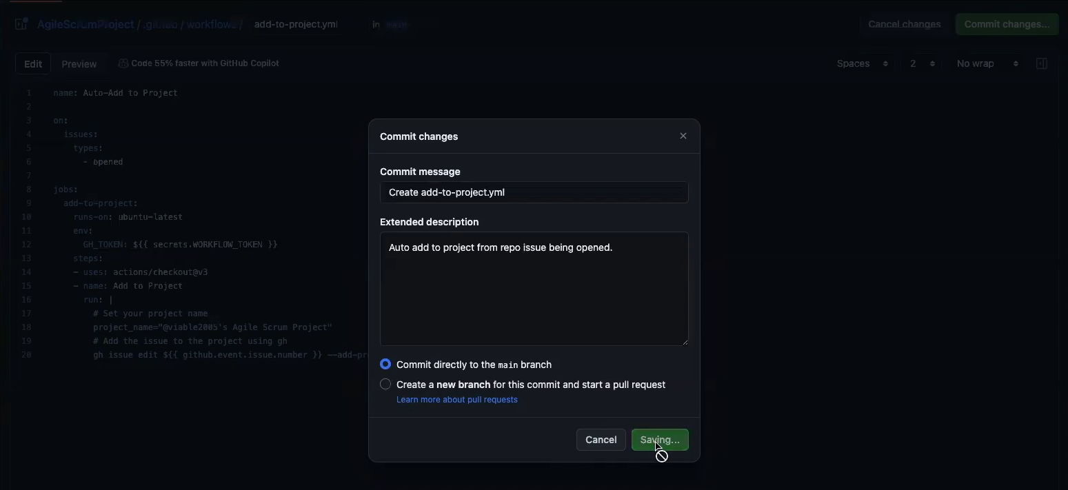Select Create a new branch radio option
The width and height of the screenshot is (1068, 490).
pos(385,384)
